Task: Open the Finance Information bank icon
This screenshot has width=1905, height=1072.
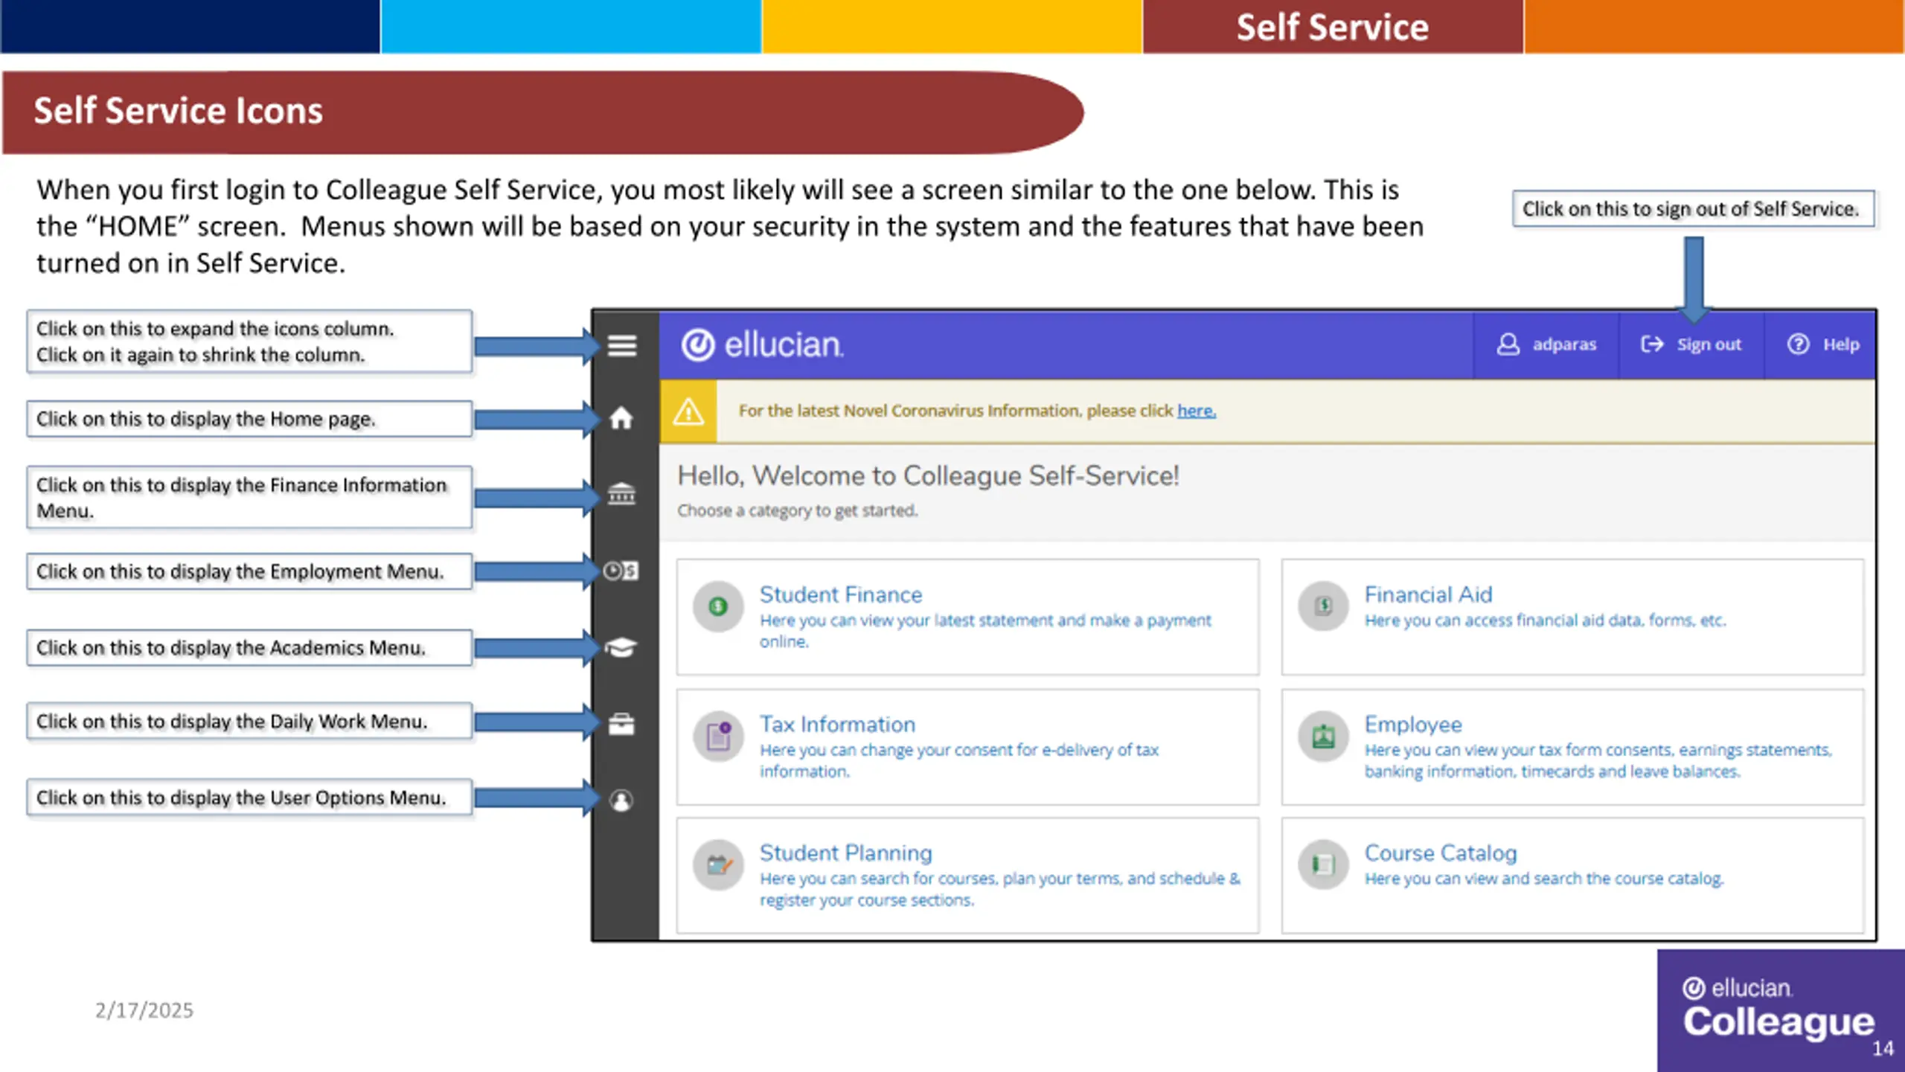Action: [621, 493]
